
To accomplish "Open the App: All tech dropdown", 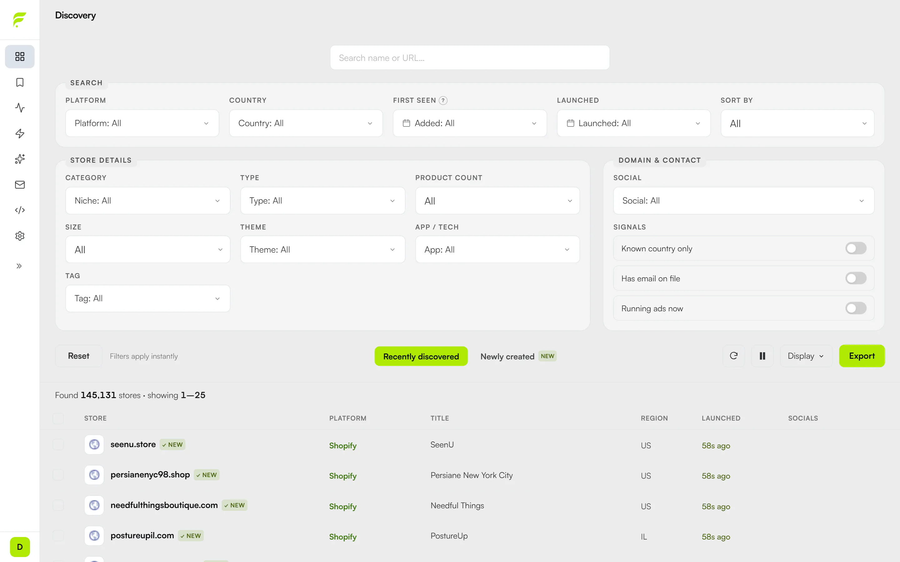I will (497, 249).
